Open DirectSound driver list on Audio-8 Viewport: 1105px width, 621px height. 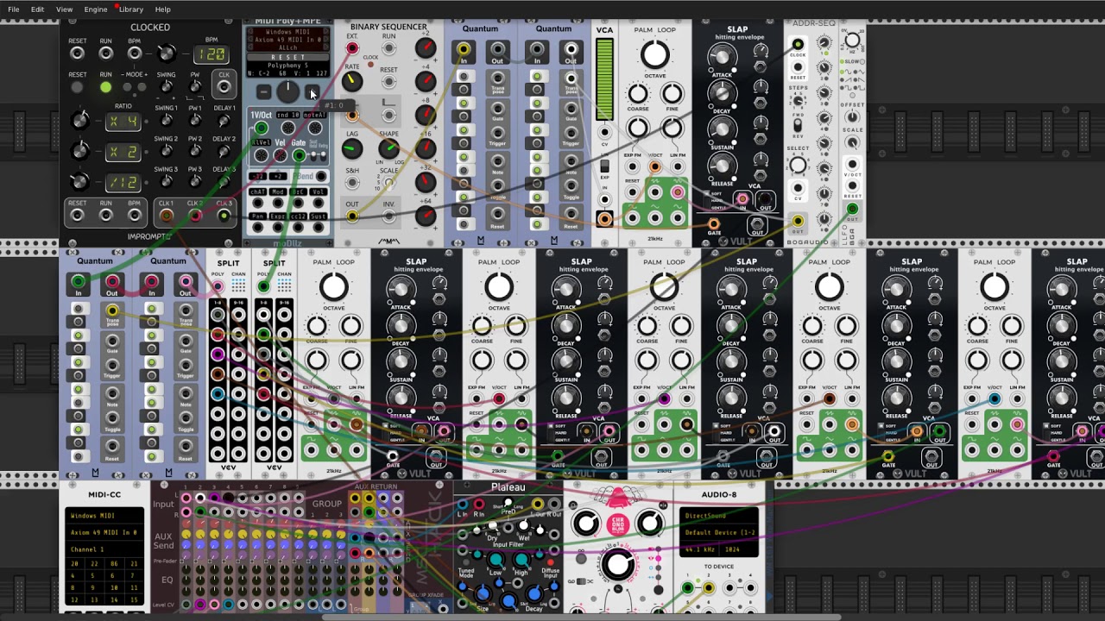coord(718,514)
